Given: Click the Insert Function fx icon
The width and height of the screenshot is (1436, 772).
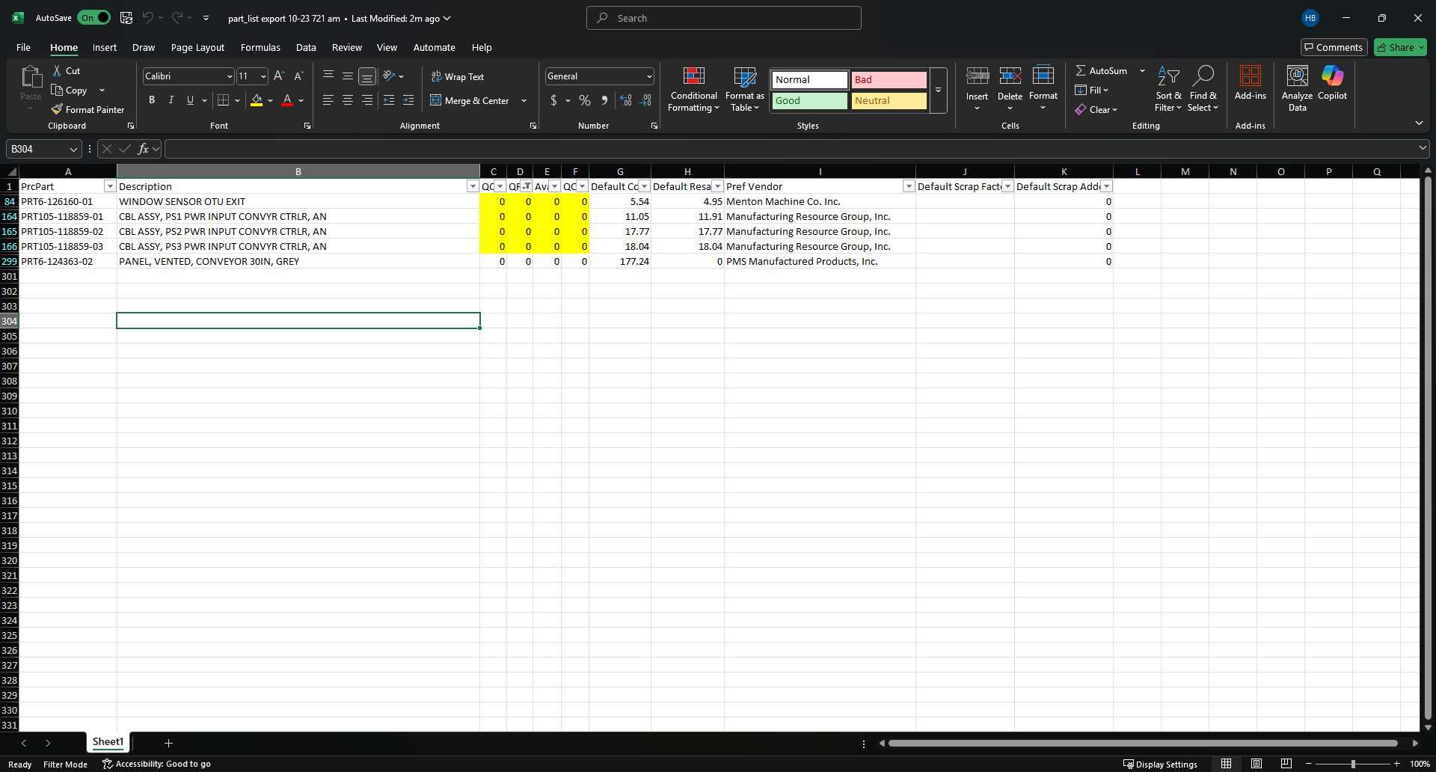Looking at the screenshot, I should point(143,149).
